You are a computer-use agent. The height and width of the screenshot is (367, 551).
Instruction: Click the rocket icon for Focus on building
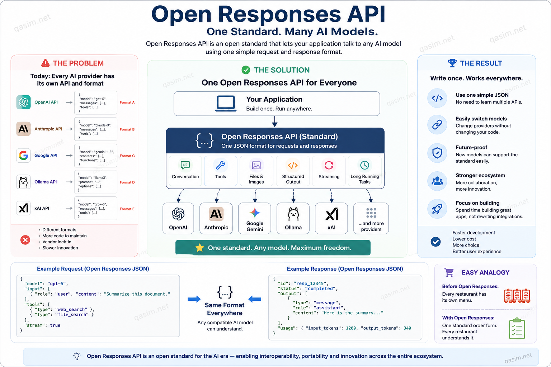[437, 209]
